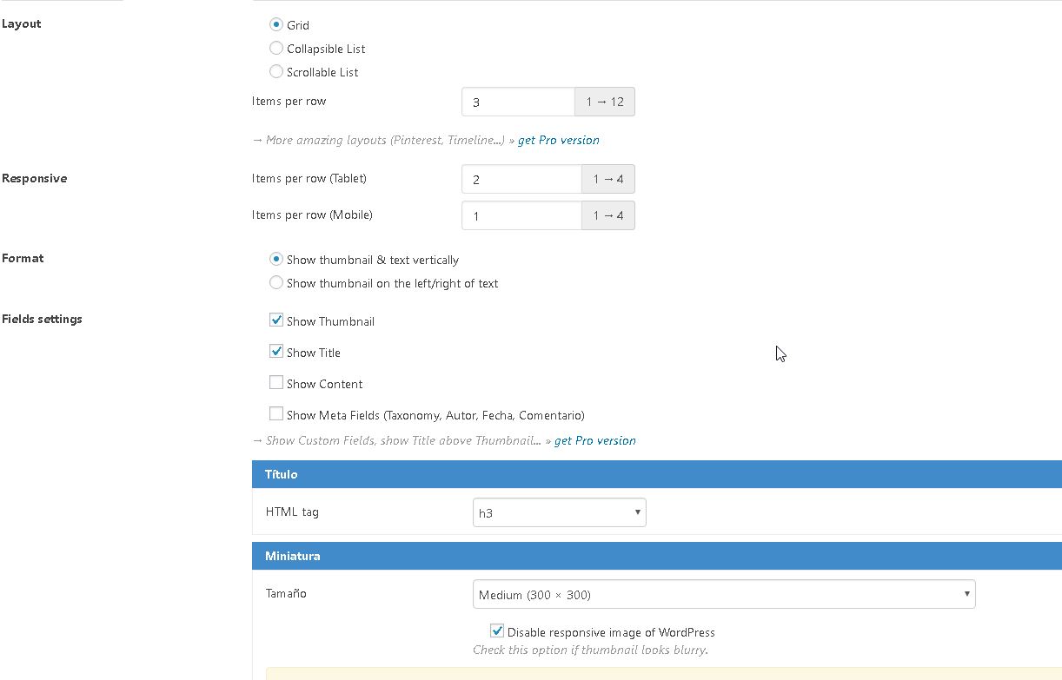Select the Grid layout radio button

(276, 25)
